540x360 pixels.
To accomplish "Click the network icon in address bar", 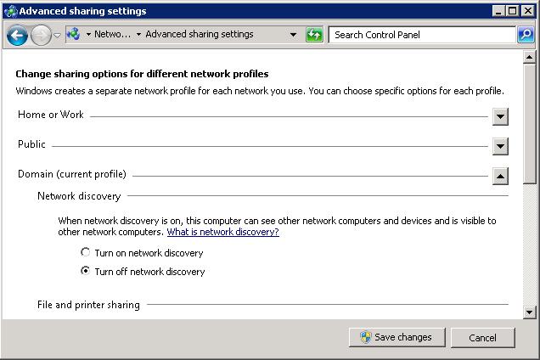I will pyautogui.click(x=74, y=35).
